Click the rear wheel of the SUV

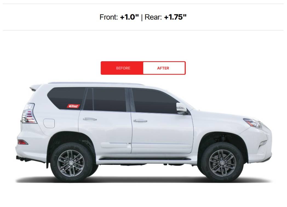[x=71, y=163]
